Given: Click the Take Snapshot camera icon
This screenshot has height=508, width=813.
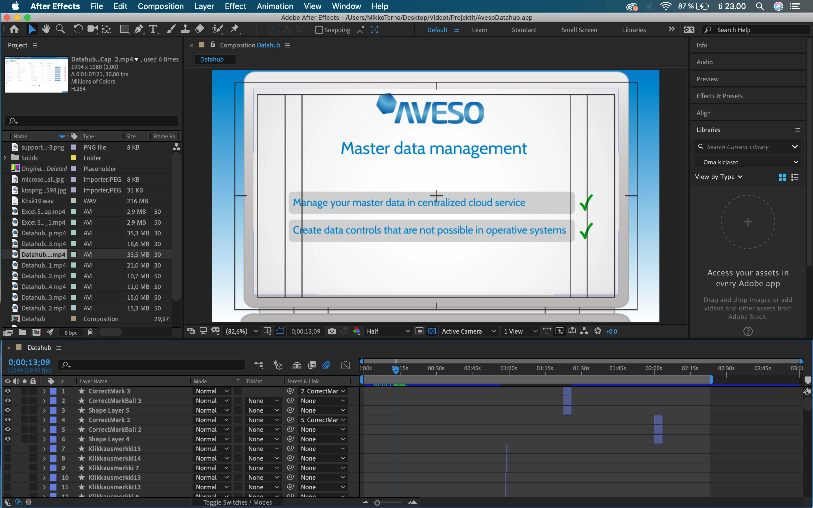Looking at the screenshot, I should pos(332,331).
